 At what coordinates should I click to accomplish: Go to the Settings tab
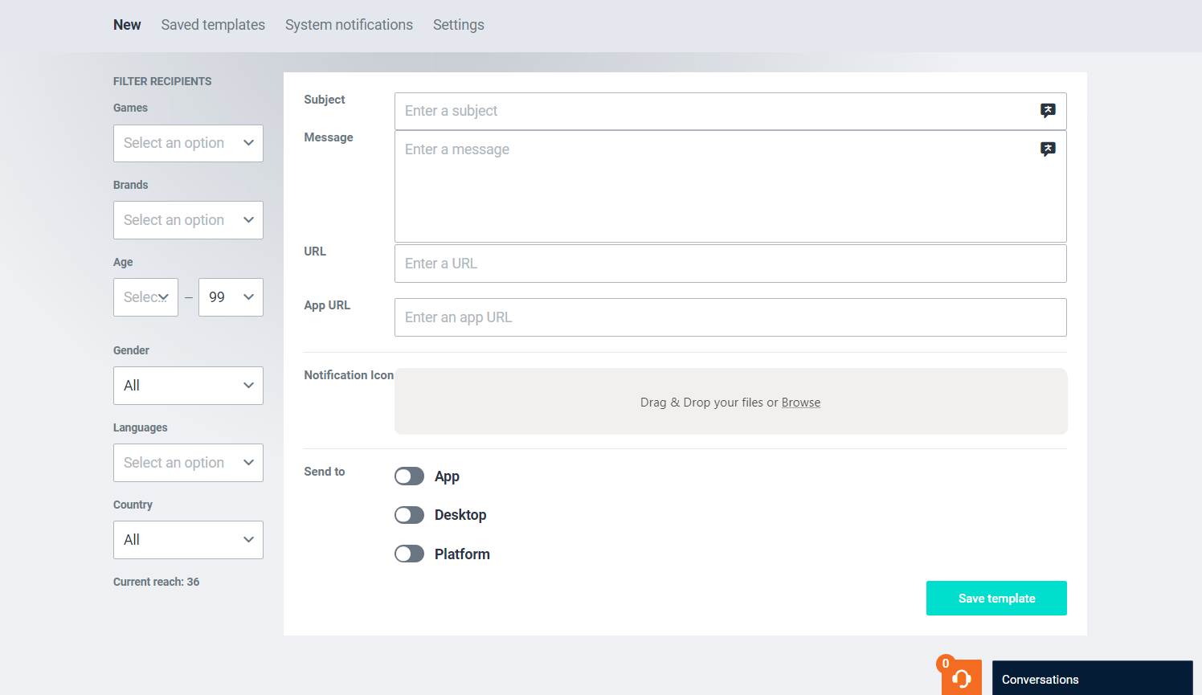point(458,25)
